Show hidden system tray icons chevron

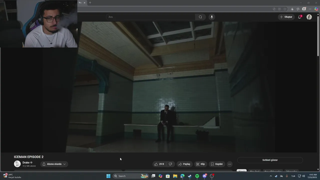pyautogui.click(x=270, y=176)
